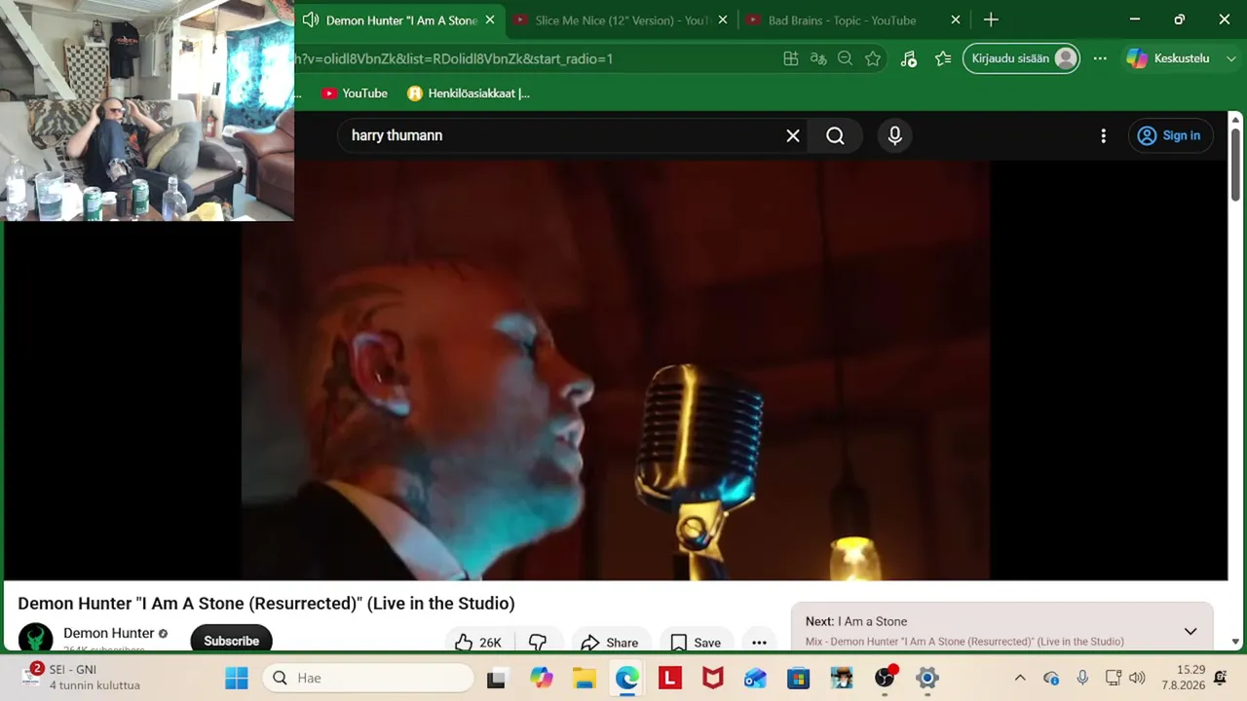Start voice search with the microphone icon

895,136
